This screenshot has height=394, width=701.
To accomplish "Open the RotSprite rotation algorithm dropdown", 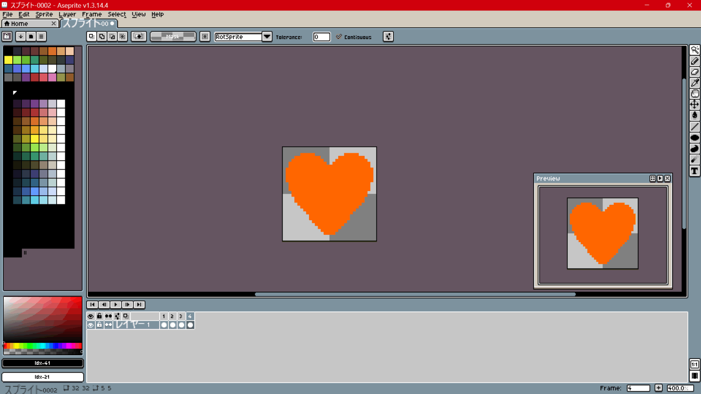I will 267,36.
